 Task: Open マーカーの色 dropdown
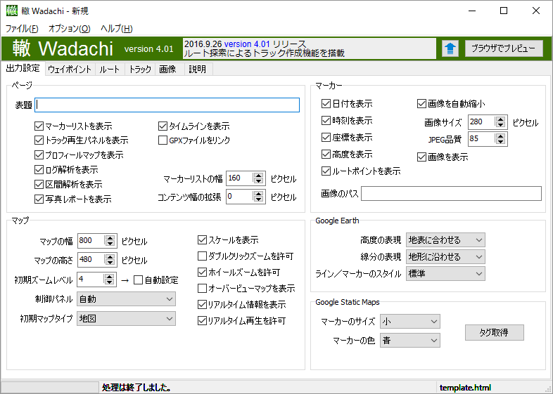409,341
